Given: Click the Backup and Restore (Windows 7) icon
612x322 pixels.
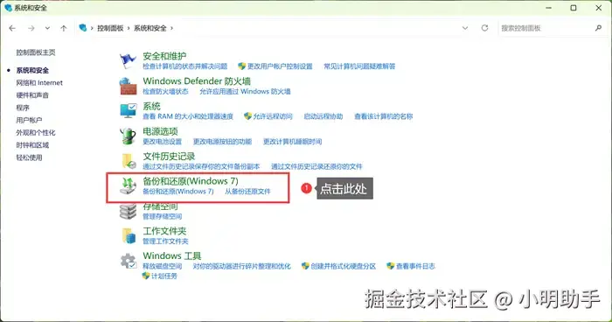Looking at the screenshot, I should point(128,185).
